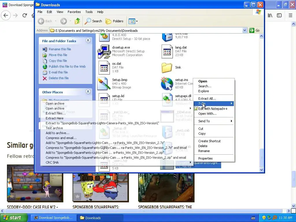
Task: Open the browser hamburger menu icon
Action: (x=290, y=15)
